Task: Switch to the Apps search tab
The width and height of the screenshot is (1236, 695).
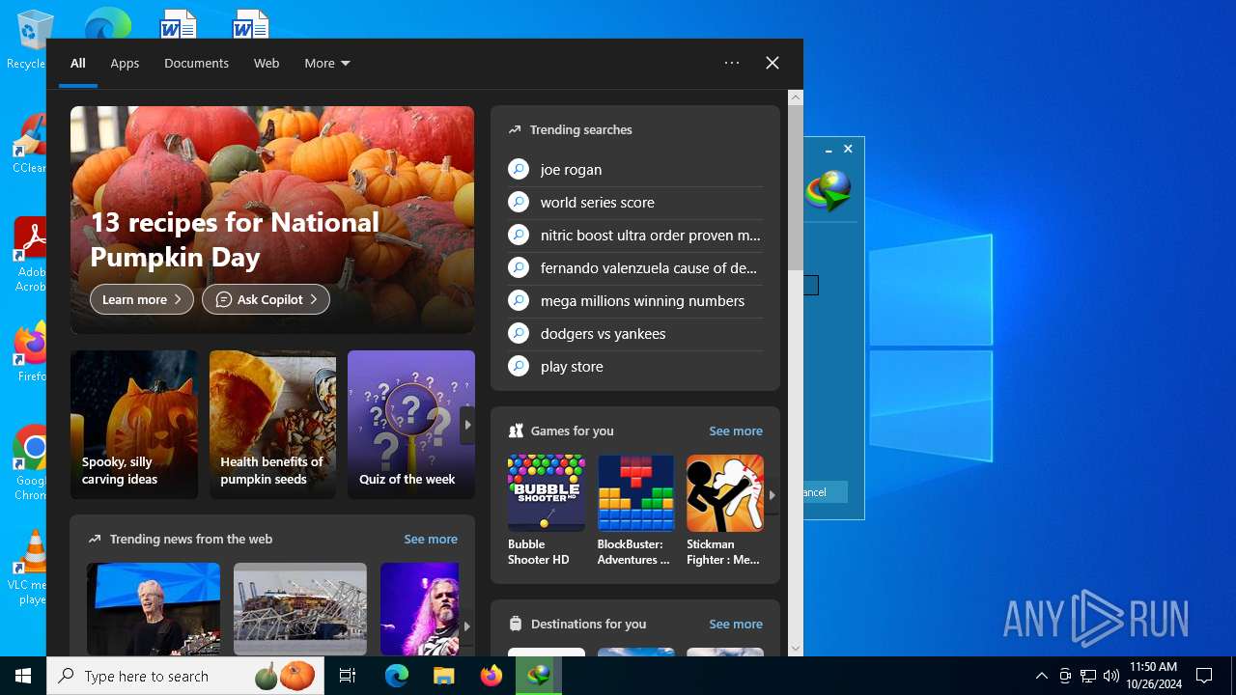Action: point(125,63)
